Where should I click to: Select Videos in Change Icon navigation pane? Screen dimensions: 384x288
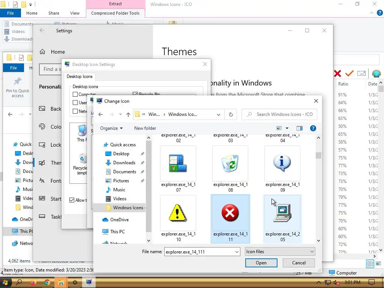(x=116, y=199)
